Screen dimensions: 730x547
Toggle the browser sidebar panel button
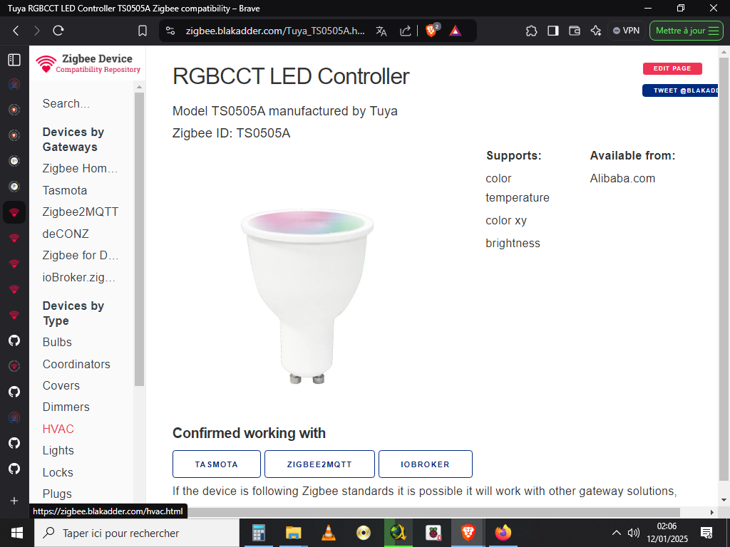pos(552,31)
